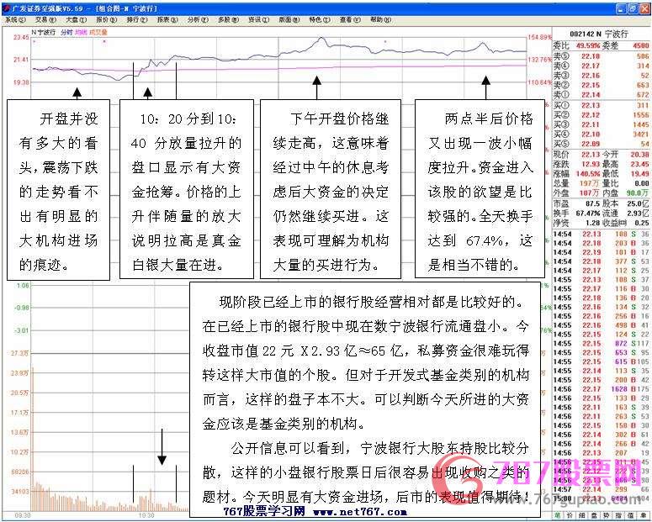Open the 报价(Q) menu
Image resolution: width=652 pixels, height=522 pixels.
click(107, 19)
